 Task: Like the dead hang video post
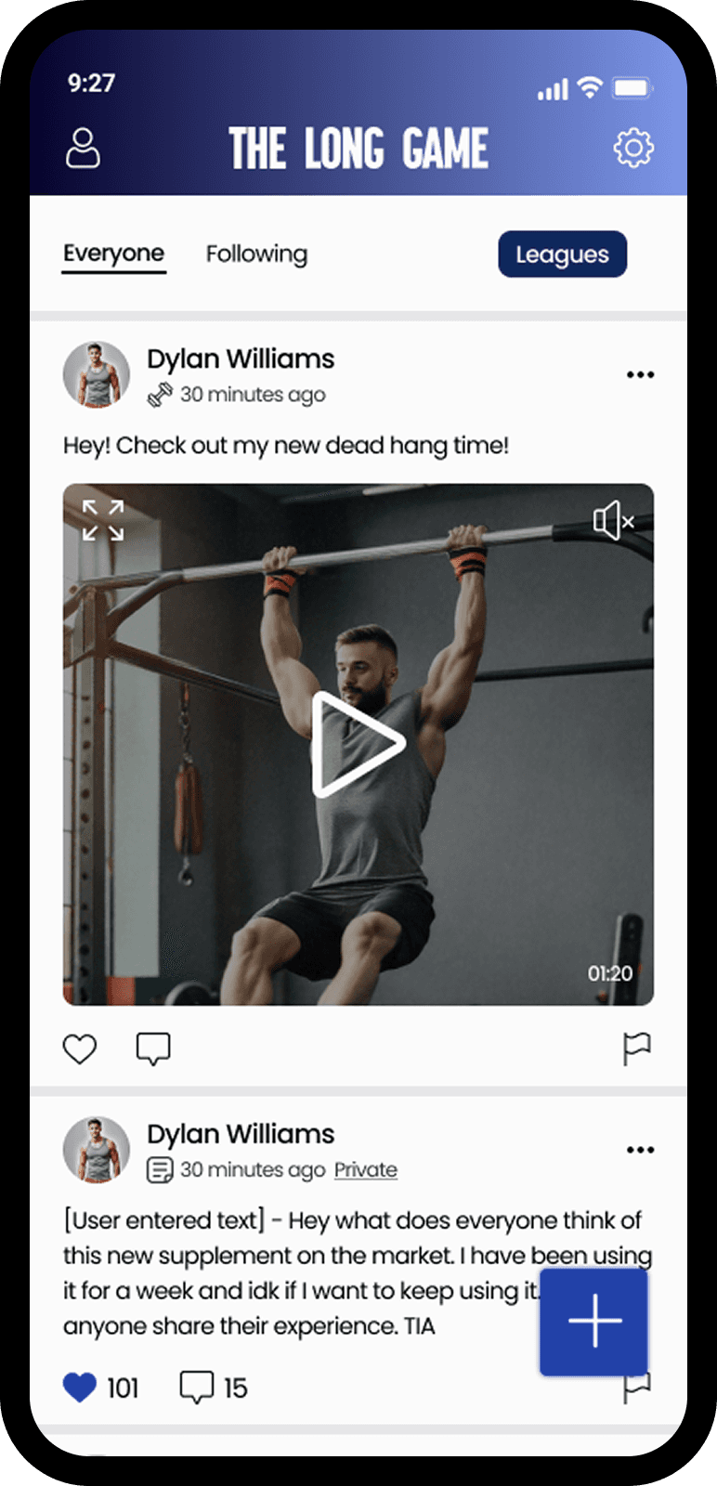click(80, 1049)
